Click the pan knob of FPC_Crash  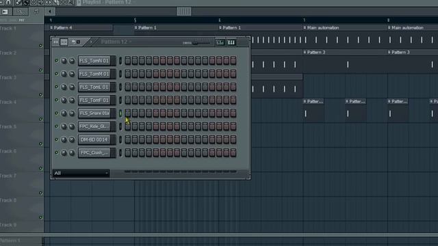(64, 152)
